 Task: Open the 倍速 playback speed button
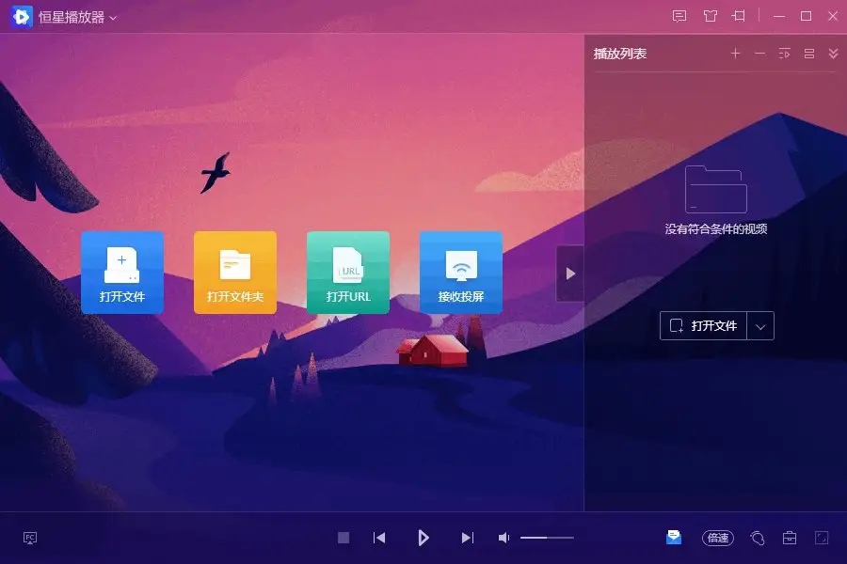point(718,538)
